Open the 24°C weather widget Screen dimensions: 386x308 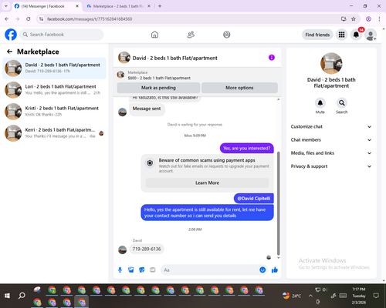(292, 296)
